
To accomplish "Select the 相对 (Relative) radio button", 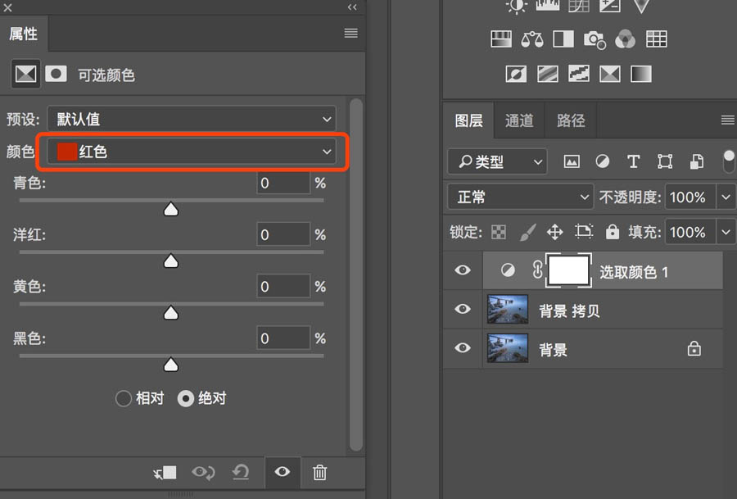I will [x=123, y=398].
